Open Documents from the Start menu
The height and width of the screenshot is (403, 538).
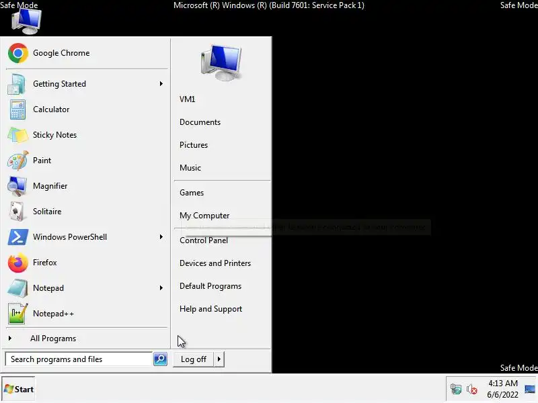click(200, 122)
